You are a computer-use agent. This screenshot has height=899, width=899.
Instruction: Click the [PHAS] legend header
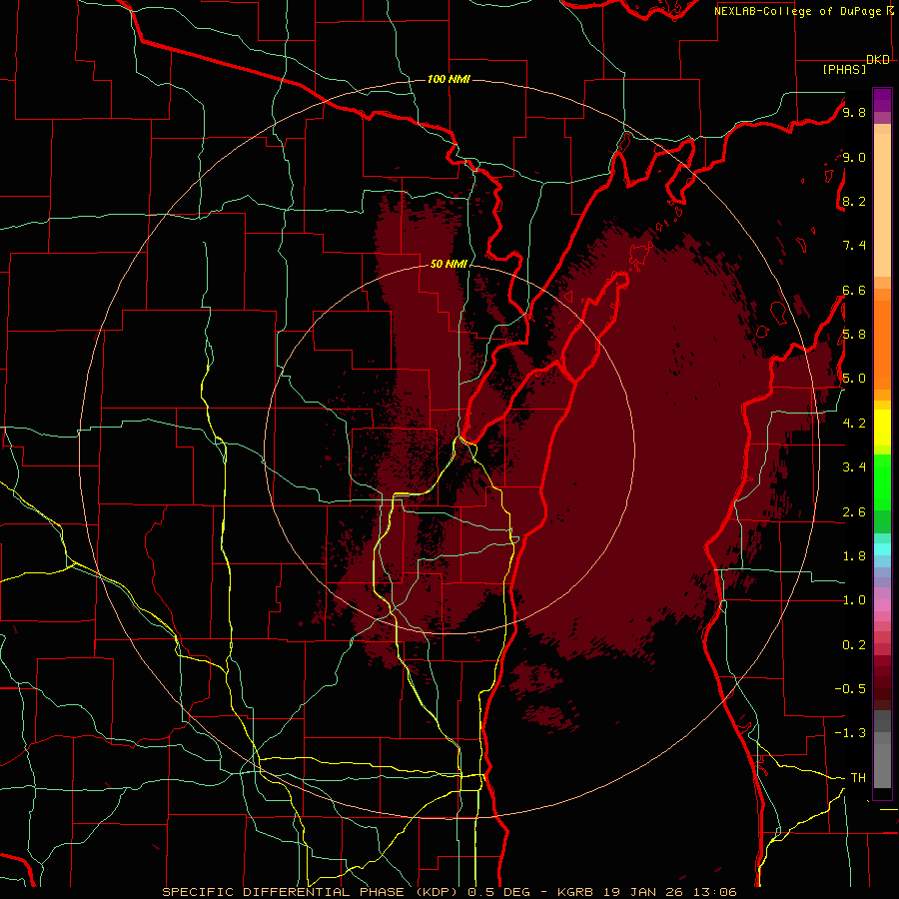point(844,69)
